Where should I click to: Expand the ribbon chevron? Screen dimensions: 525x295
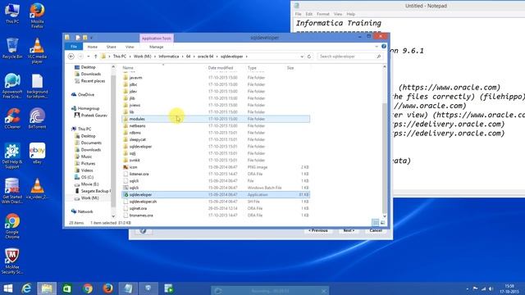377,47
